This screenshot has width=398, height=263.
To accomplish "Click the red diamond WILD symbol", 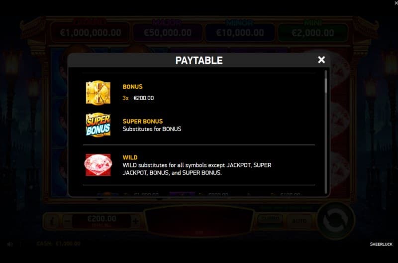I will pyautogui.click(x=98, y=165).
